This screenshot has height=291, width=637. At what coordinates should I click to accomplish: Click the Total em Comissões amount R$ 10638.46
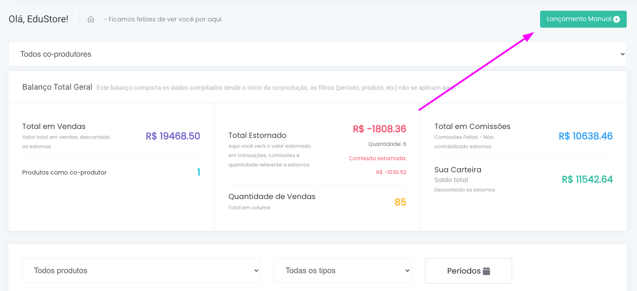click(x=586, y=136)
